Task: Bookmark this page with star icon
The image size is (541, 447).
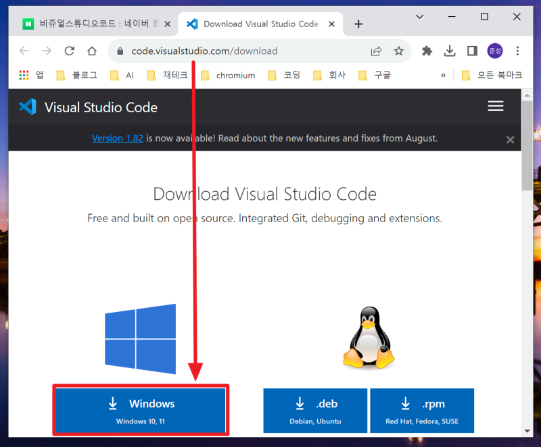Action: (399, 51)
